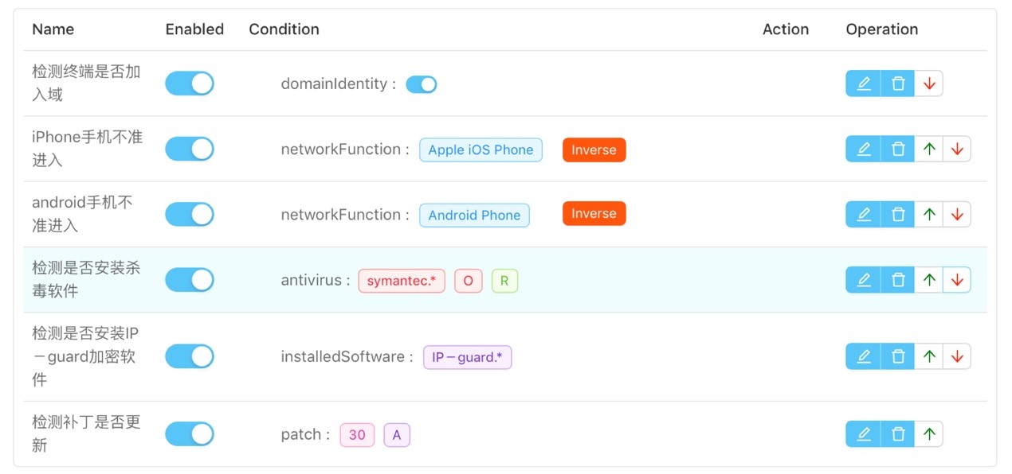Viewport: 1012px width, 474px height.
Task: Move 检测是否安装杀毒软件 rule down
Action: pyautogui.click(x=957, y=280)
